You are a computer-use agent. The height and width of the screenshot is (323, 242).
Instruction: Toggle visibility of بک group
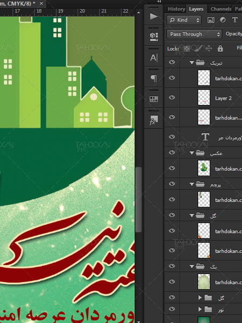pyautogui.click(x=172, y=266)
